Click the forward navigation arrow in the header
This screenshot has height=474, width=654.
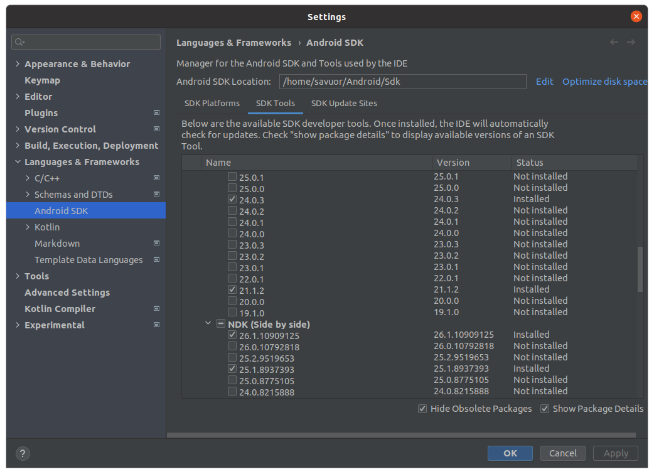tap(631, 42)
